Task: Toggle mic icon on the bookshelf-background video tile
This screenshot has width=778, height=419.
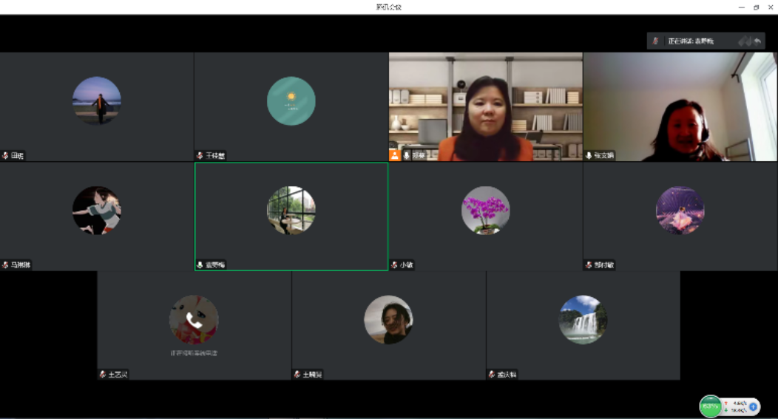Action: (x=407, y=156)
